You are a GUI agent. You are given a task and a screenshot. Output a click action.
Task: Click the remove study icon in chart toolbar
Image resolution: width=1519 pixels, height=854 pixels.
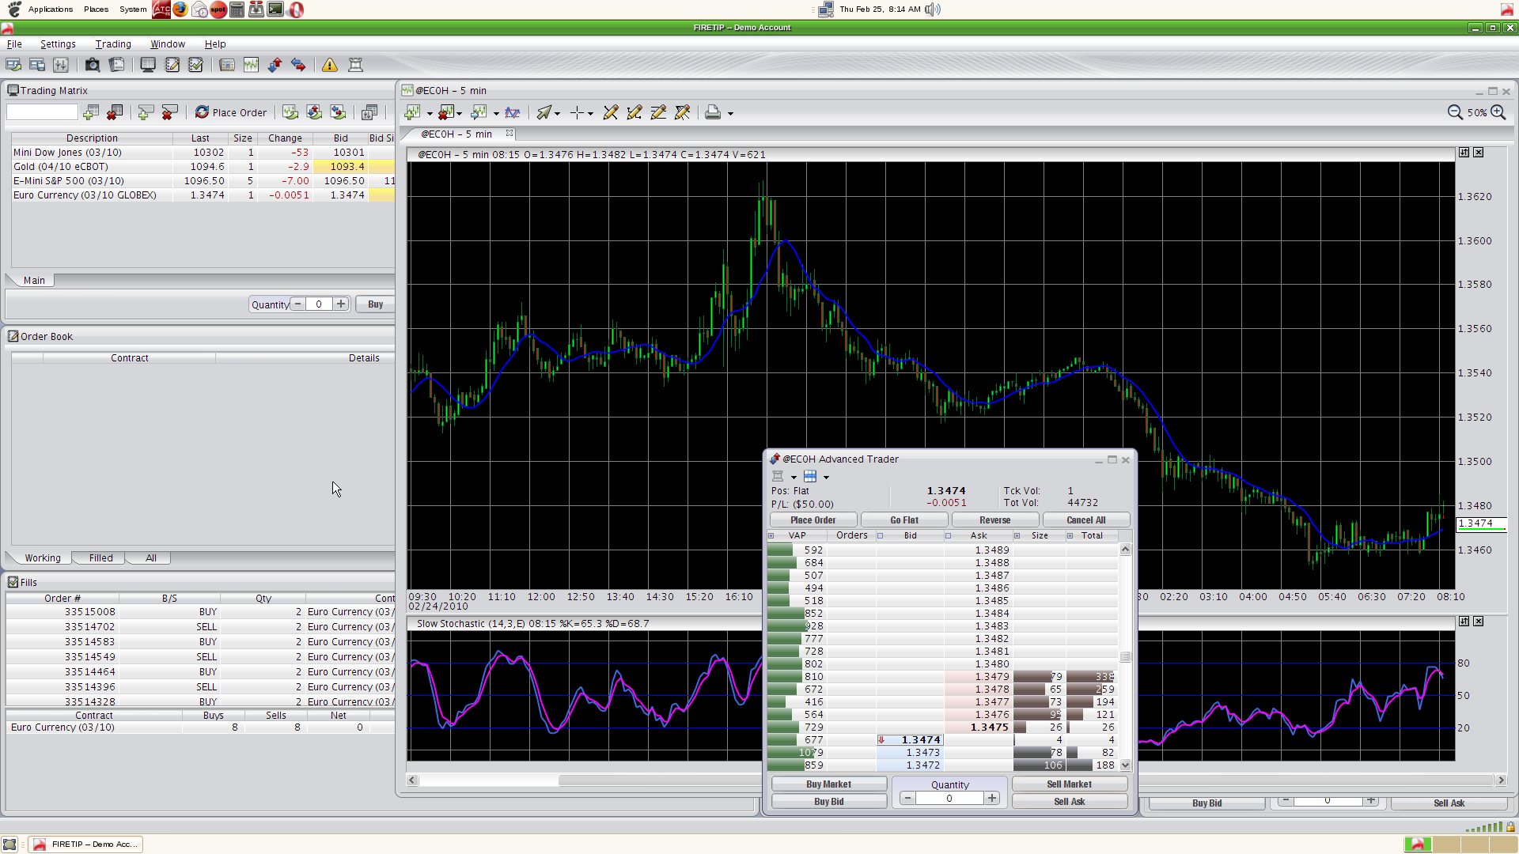click(446, 113)
